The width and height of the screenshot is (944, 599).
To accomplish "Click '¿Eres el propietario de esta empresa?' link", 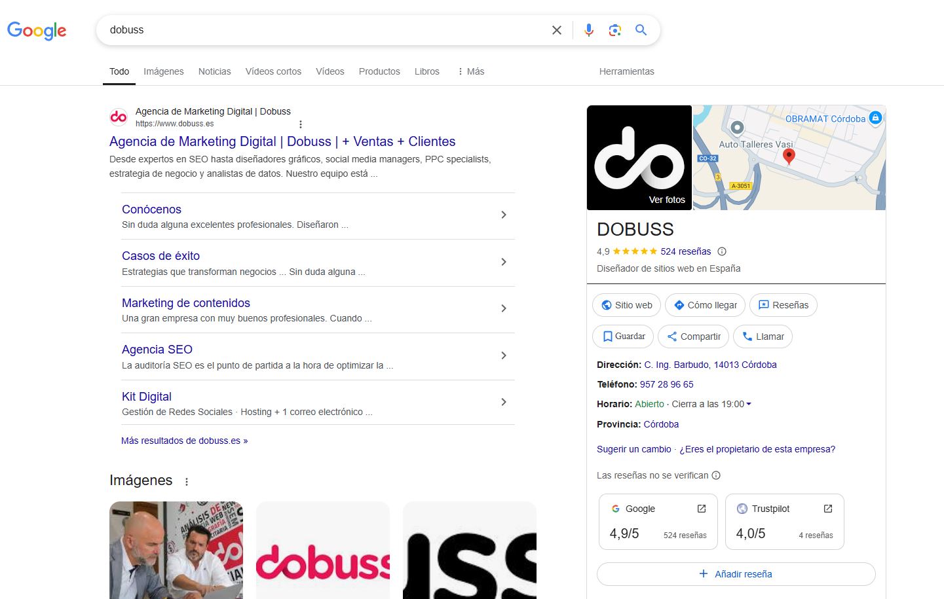I will pyautogui.click(x=757, y=449).
